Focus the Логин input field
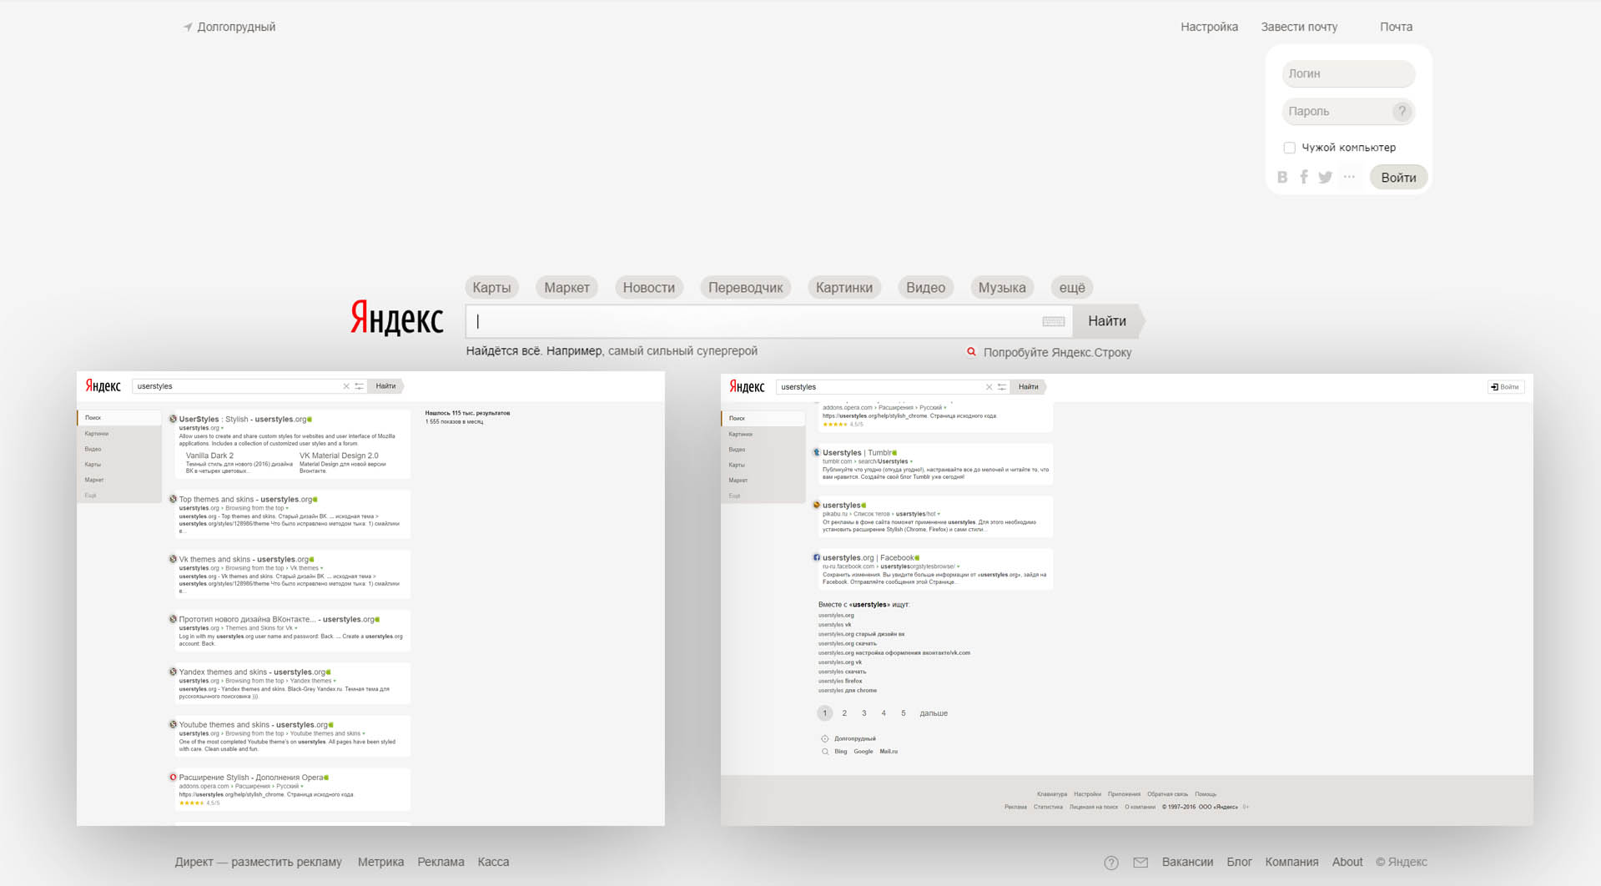This screenshot has height=886, width=1601. [x=1348, y=73]
